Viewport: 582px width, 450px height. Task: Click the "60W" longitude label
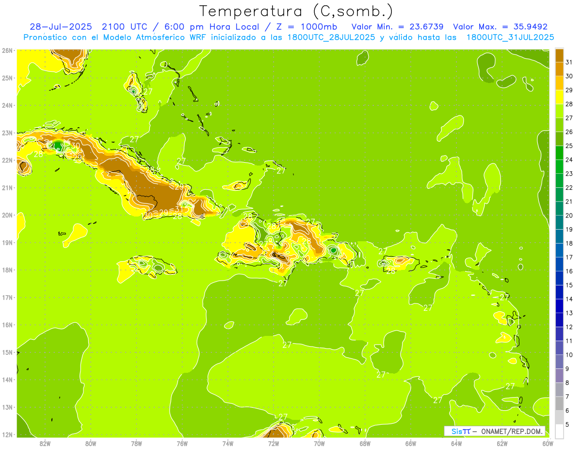(548, 443)
